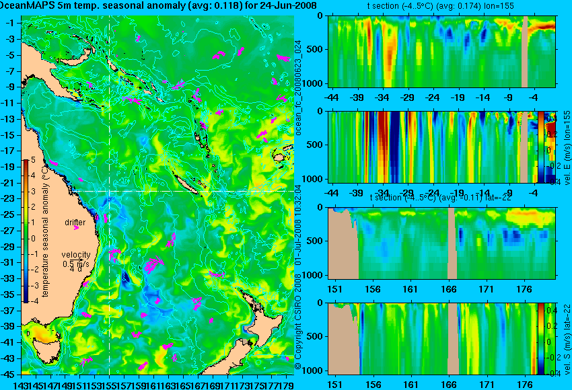Click '500' depth label of the eastward velocity section

pyautogui.click(x=316, y=145)
